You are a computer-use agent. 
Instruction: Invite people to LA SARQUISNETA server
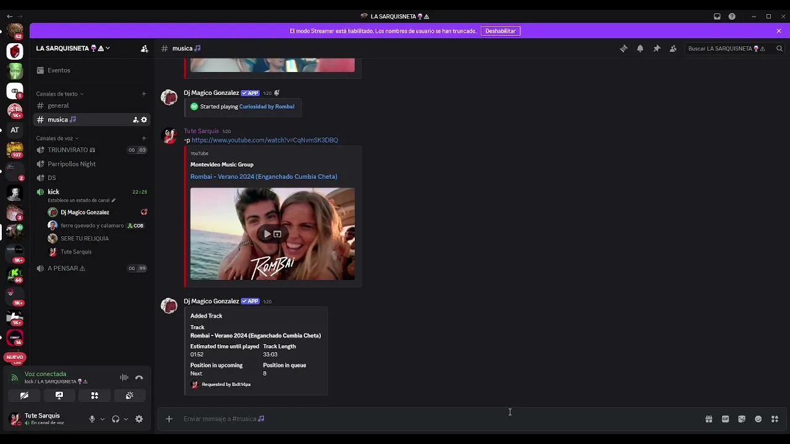click(144, 49)
